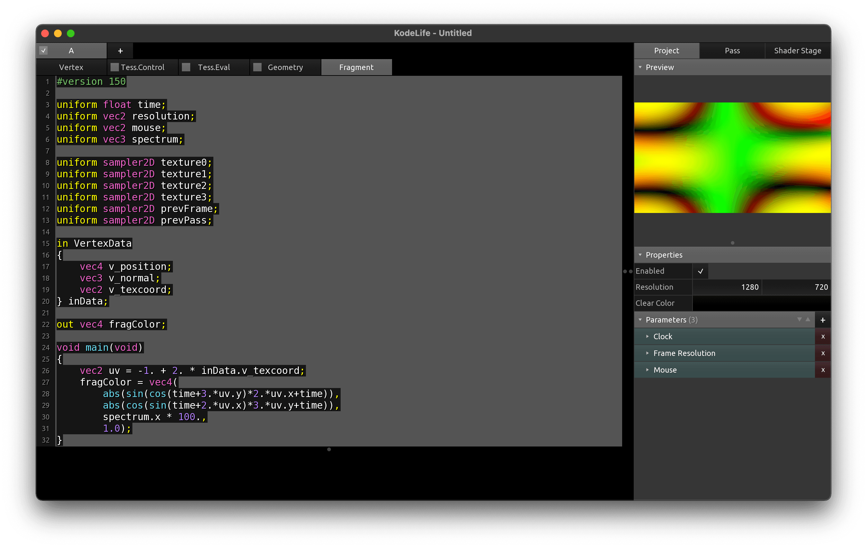This screenshot has height=548, width=867.
Task: Remove the Clock parameter with its x icon
Action: click(x=823, y=336)
